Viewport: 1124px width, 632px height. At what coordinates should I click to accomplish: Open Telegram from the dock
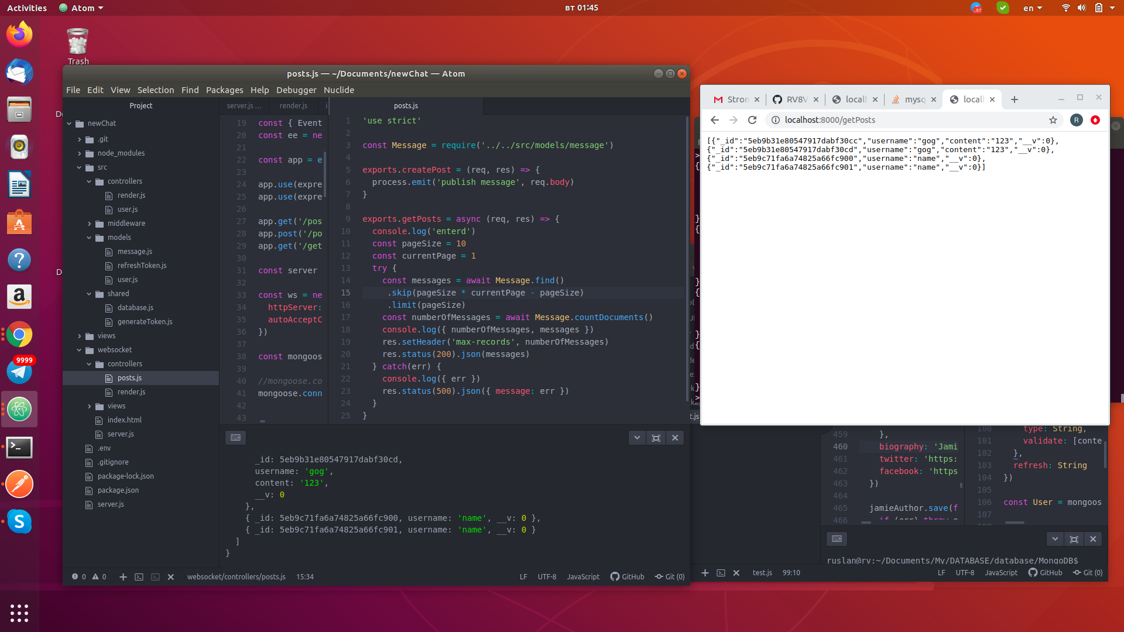[x=19, y=372]
